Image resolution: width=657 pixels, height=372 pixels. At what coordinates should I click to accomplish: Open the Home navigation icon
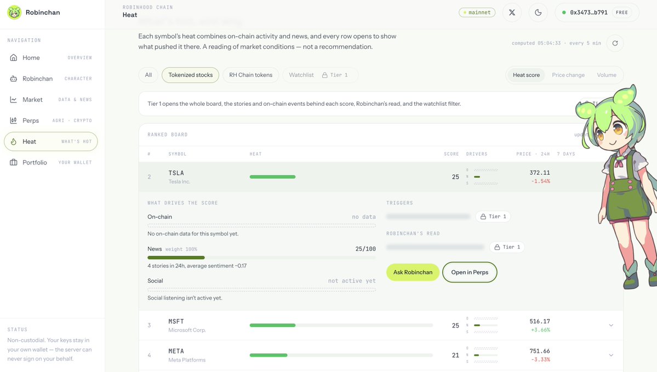tap(13, 58)
